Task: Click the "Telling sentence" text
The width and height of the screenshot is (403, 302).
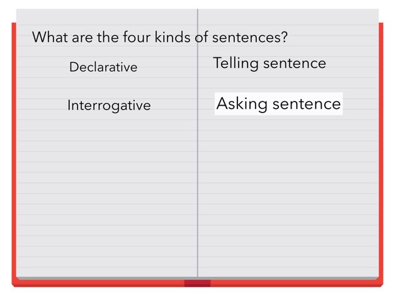Action: 270,63
